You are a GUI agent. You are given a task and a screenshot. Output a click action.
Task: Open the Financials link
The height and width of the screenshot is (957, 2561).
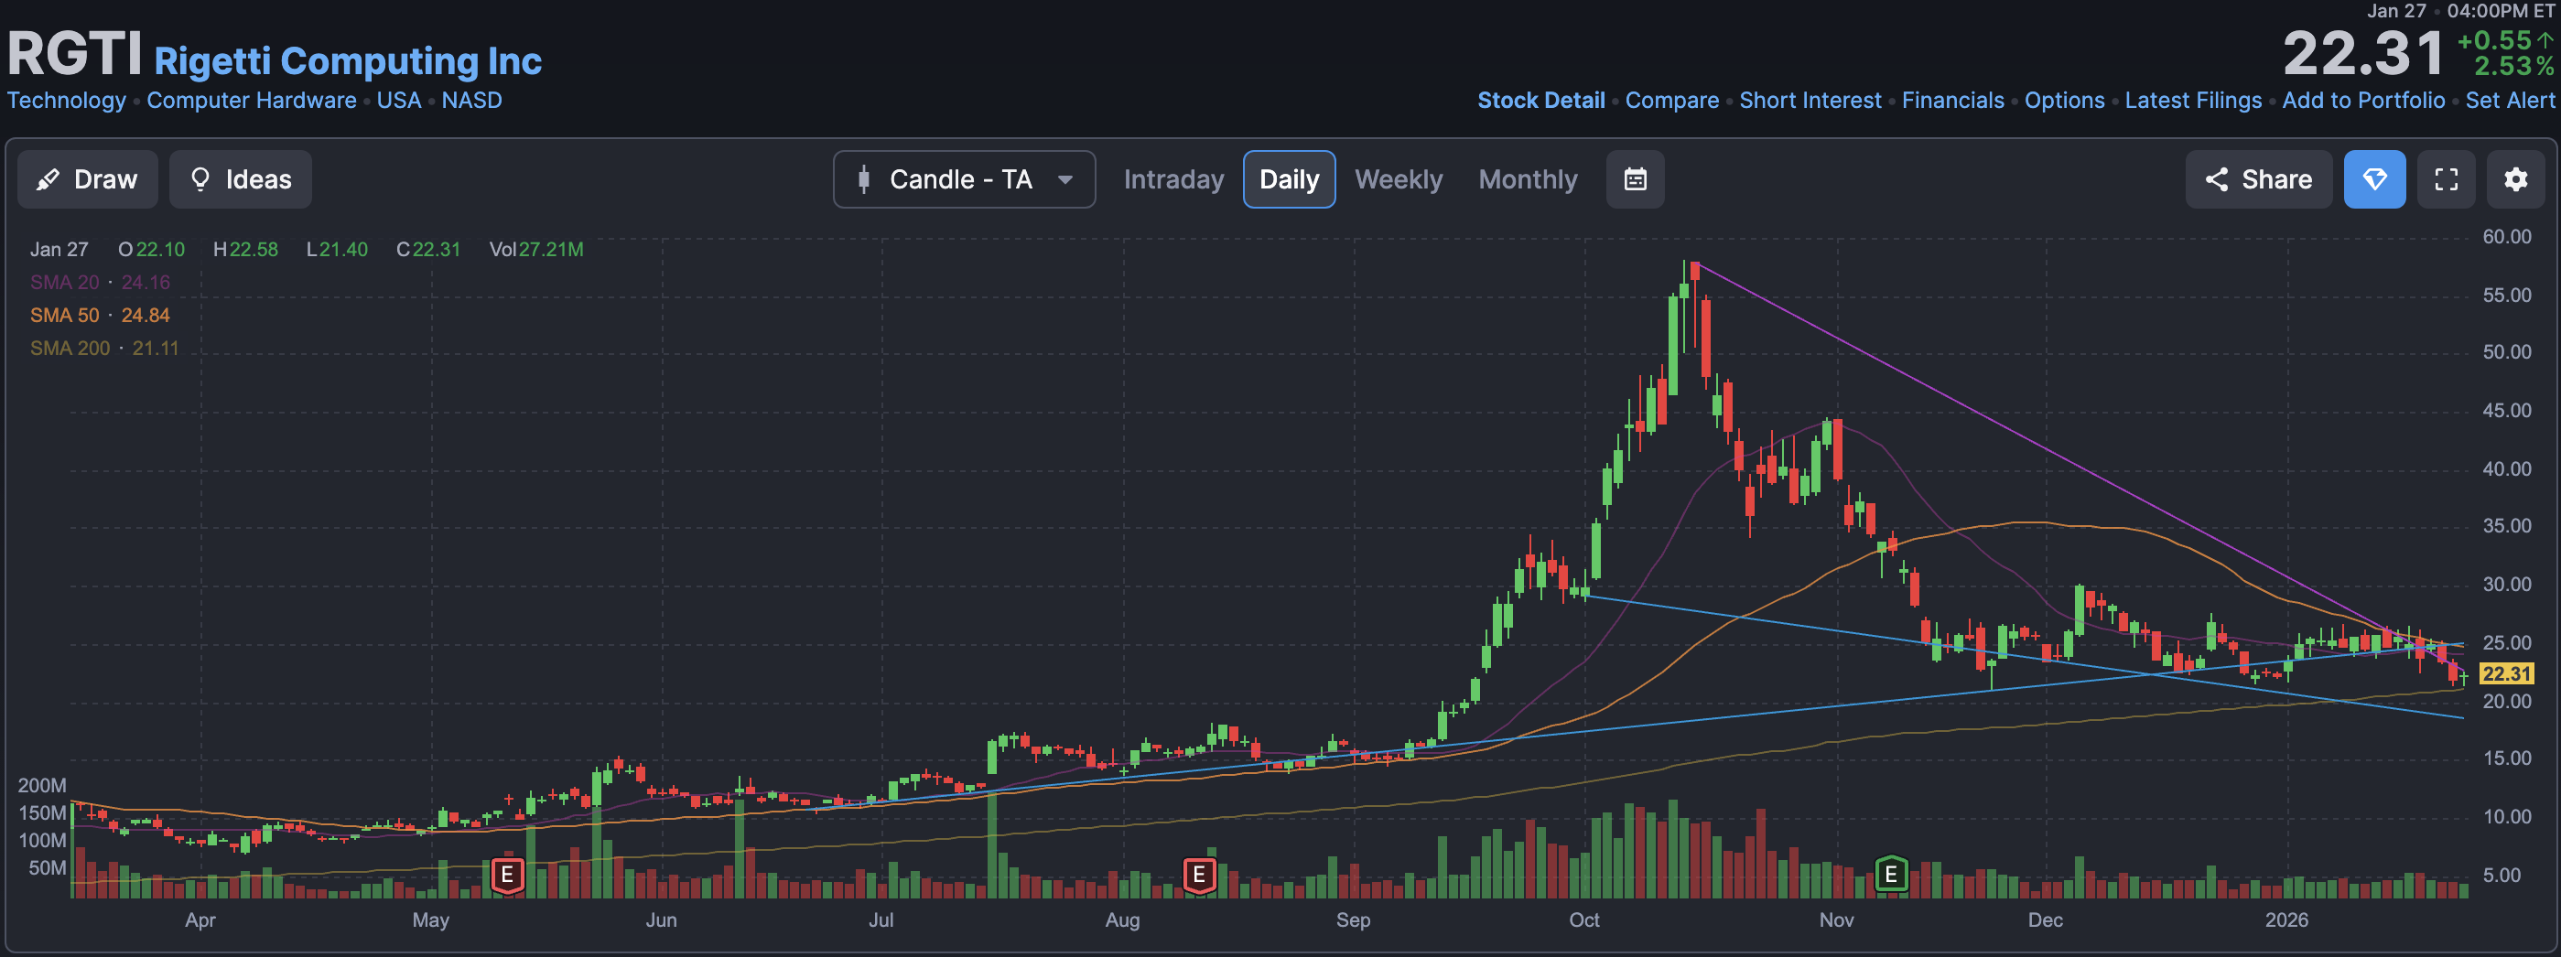(1952, 101)
